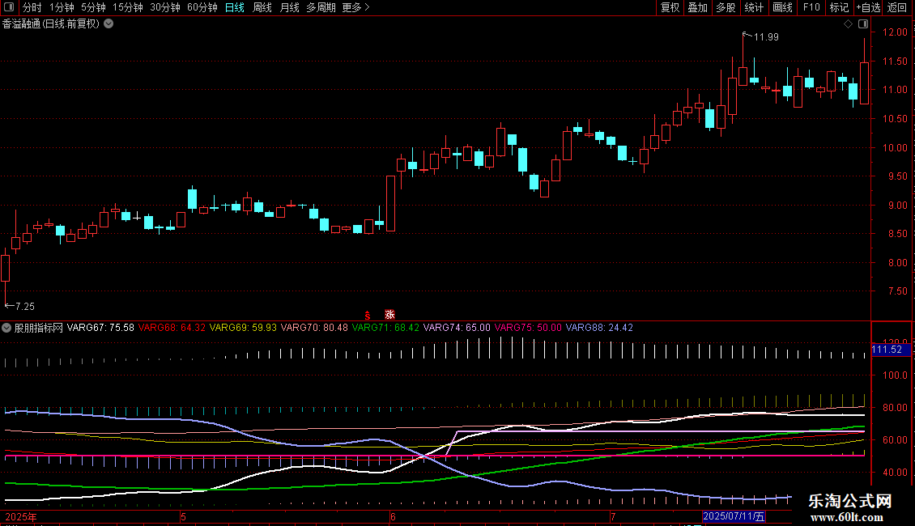Click the 叠加 overlay button

(697, 7)
